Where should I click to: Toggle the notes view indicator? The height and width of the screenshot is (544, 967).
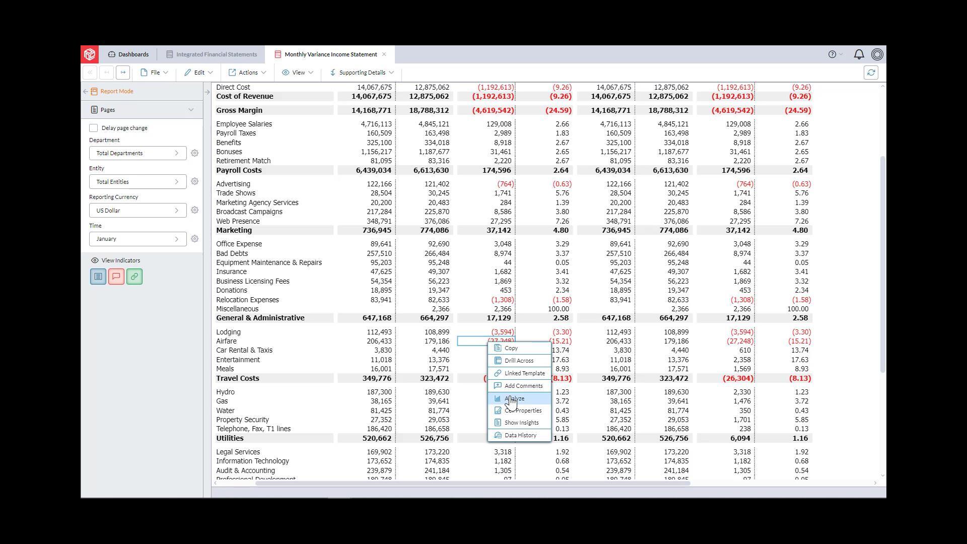[98, 277]
